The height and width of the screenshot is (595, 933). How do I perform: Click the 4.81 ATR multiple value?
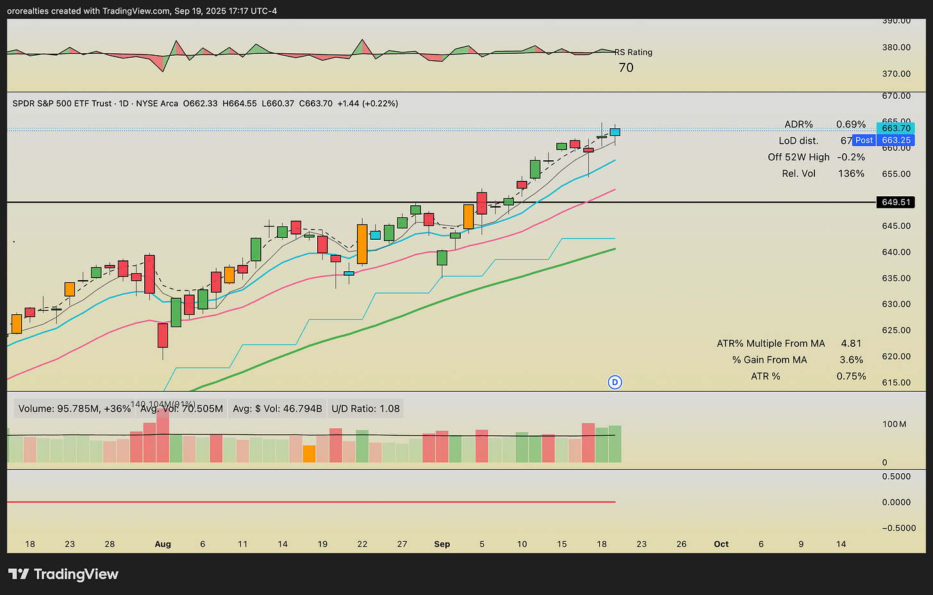click(x=851, y=344)
